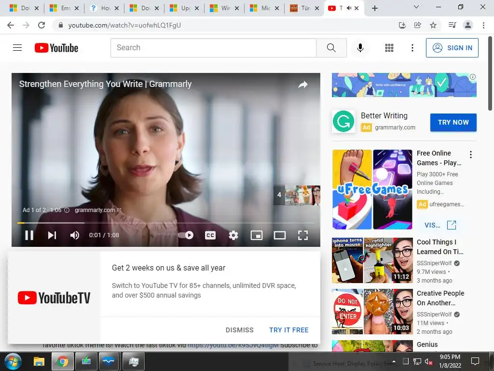
Task: Click DISMISS on the YouTube TV promo
Action: click(239, 330)
